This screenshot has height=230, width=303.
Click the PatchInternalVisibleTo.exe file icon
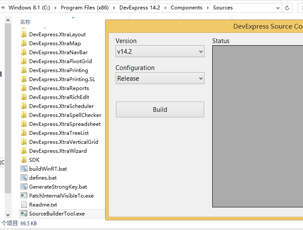(24, 196)
